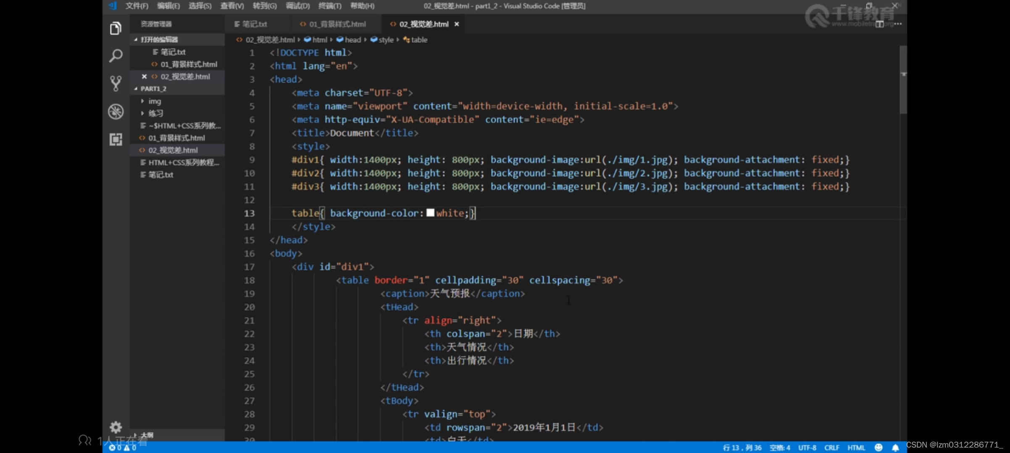The height and width of the screenshot is (453, 1010).
Task: Open the 文件(F) menu
Action: [137, 6]
